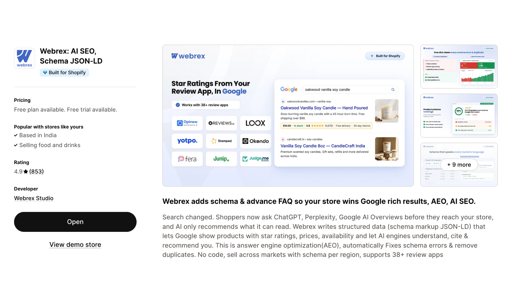The image size is (513, 289).
Task: Show the + 9 more screenshots
Action: point(459,165)
